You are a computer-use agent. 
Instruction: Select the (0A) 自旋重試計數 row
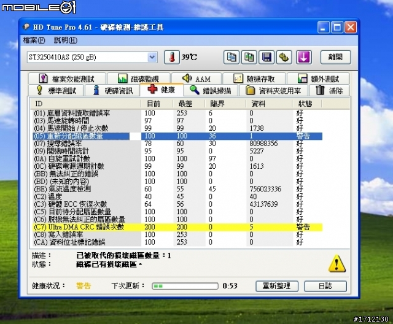(177, 158)
